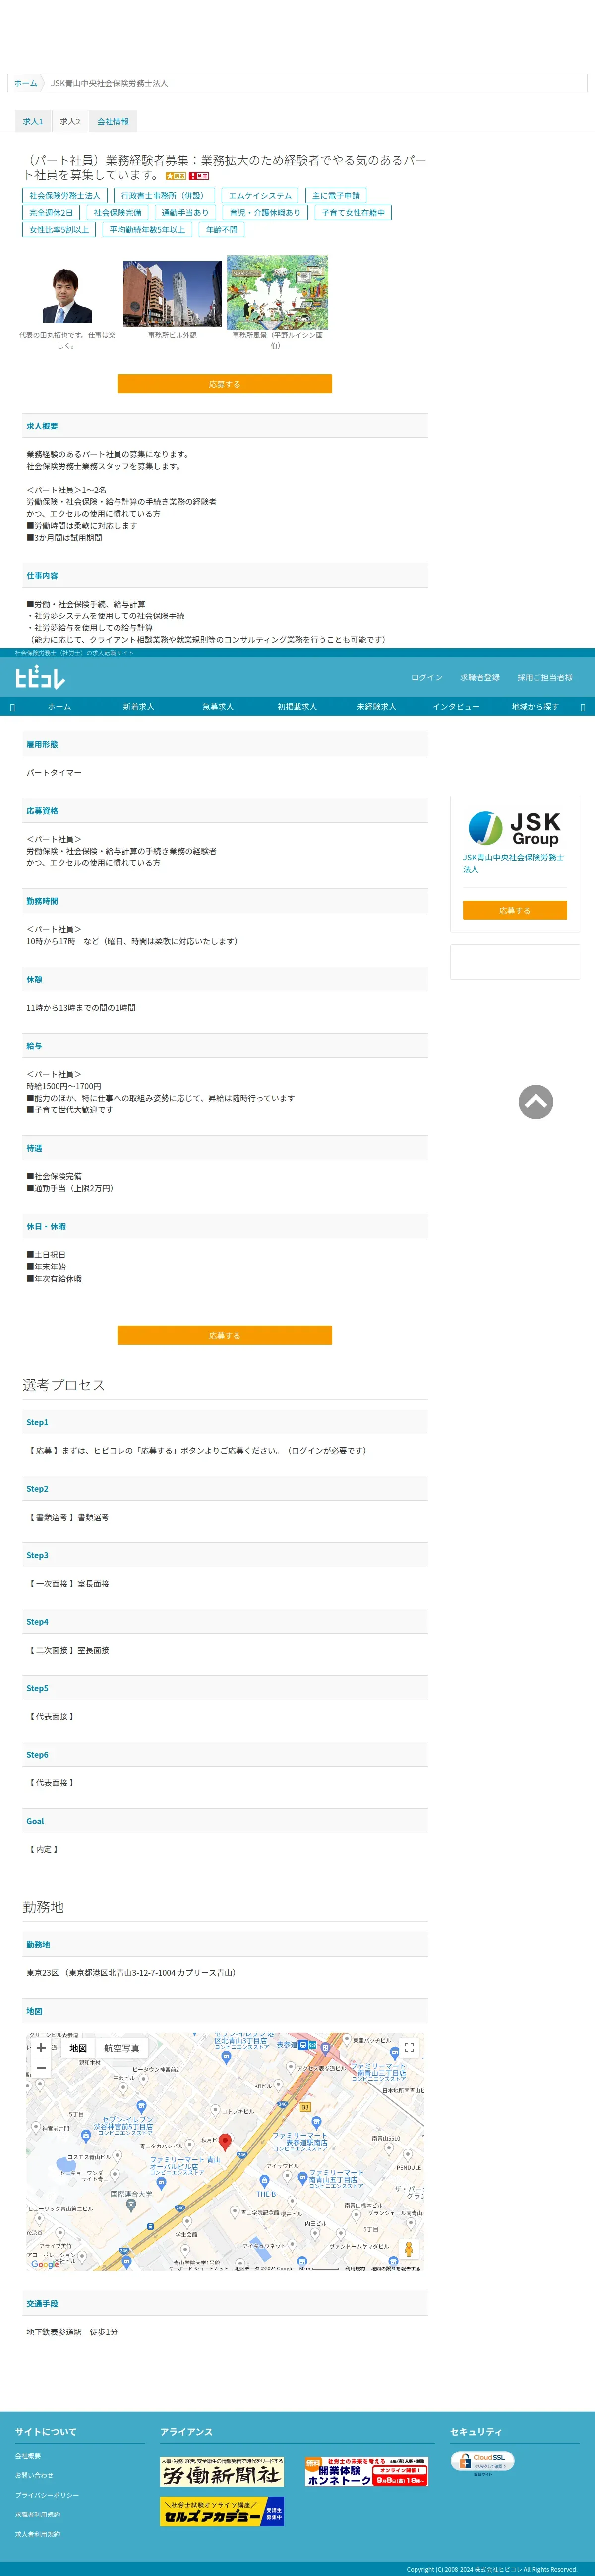This screenshot has height=2576, width=595.
Task: Open 未経験求人 in the navigation bar
Action: point(376,707)
